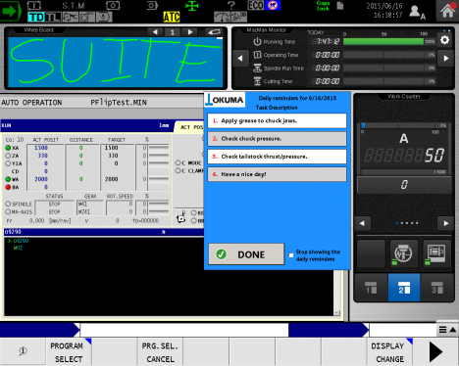Show previous Work Counter panel
459x366 pixels.
click(x=362, y=223)
